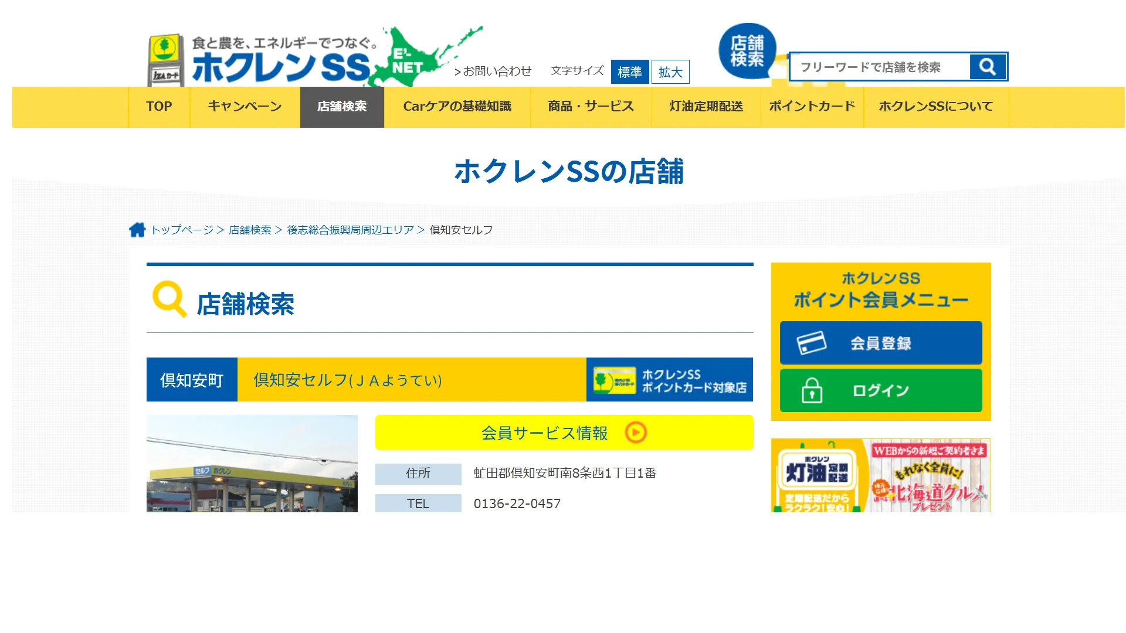Select the 店舗検索 navigation tab
The width and height of the screenshot is (1126, 633).
pos(342,107)
